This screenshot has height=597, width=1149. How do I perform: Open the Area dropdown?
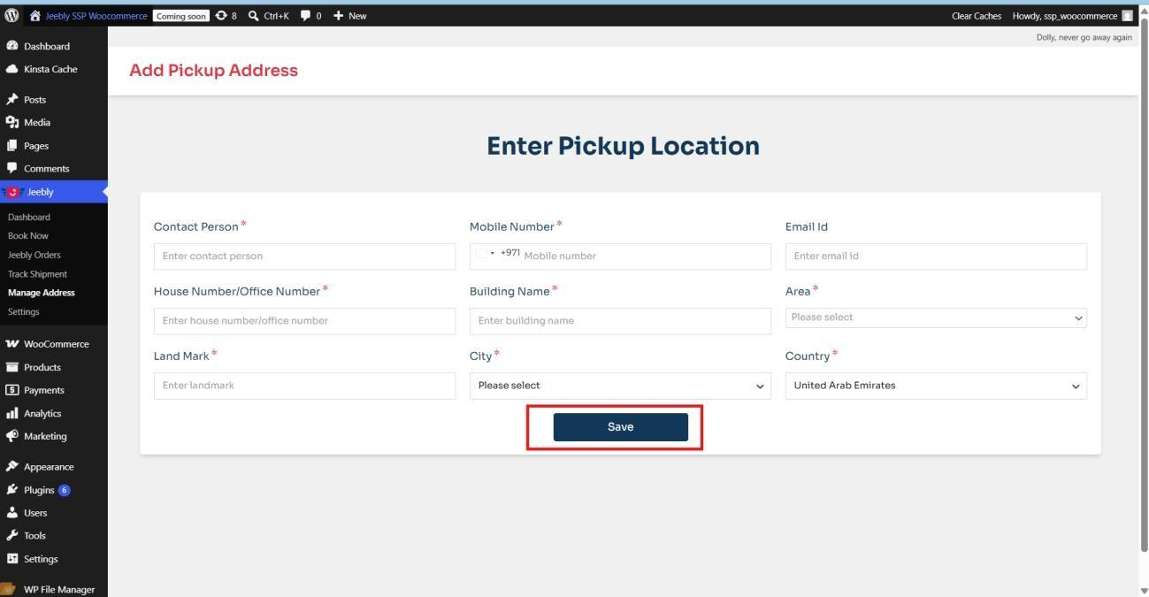[936, 318]
